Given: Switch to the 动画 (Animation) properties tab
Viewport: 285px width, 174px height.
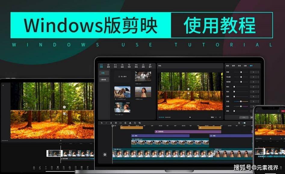Looking at the screenshot, I should (x=245, y=66).
